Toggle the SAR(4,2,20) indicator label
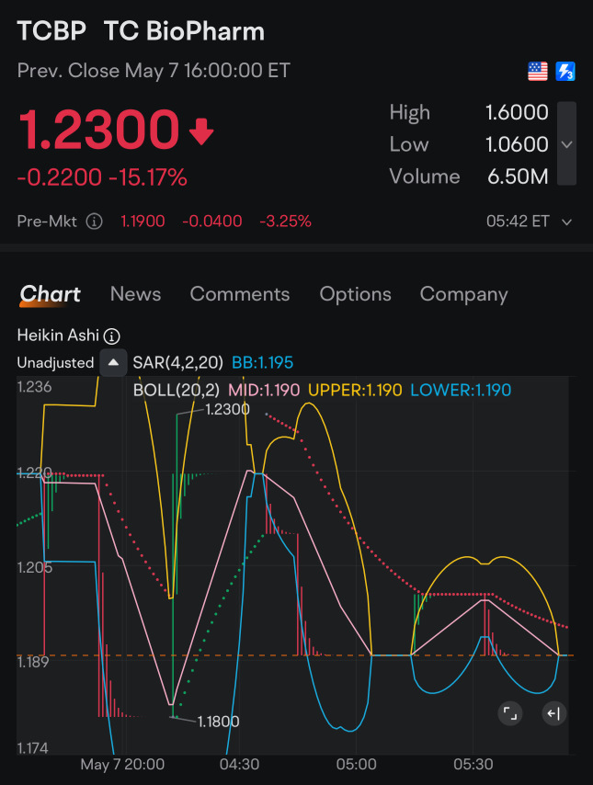The height and width of the screenshot is (785, 593). pyautogui.click(x=177, y=363)
